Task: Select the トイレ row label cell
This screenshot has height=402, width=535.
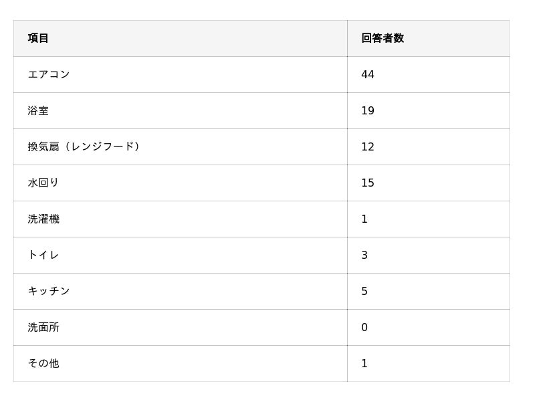Action: tap(43, 255)
